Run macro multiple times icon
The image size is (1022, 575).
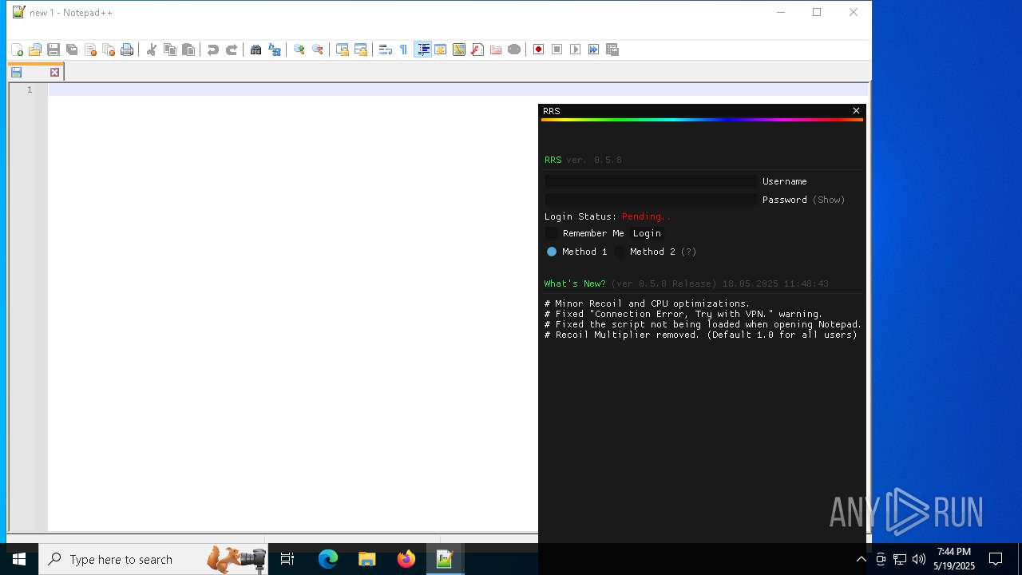[x=594, y=50]
